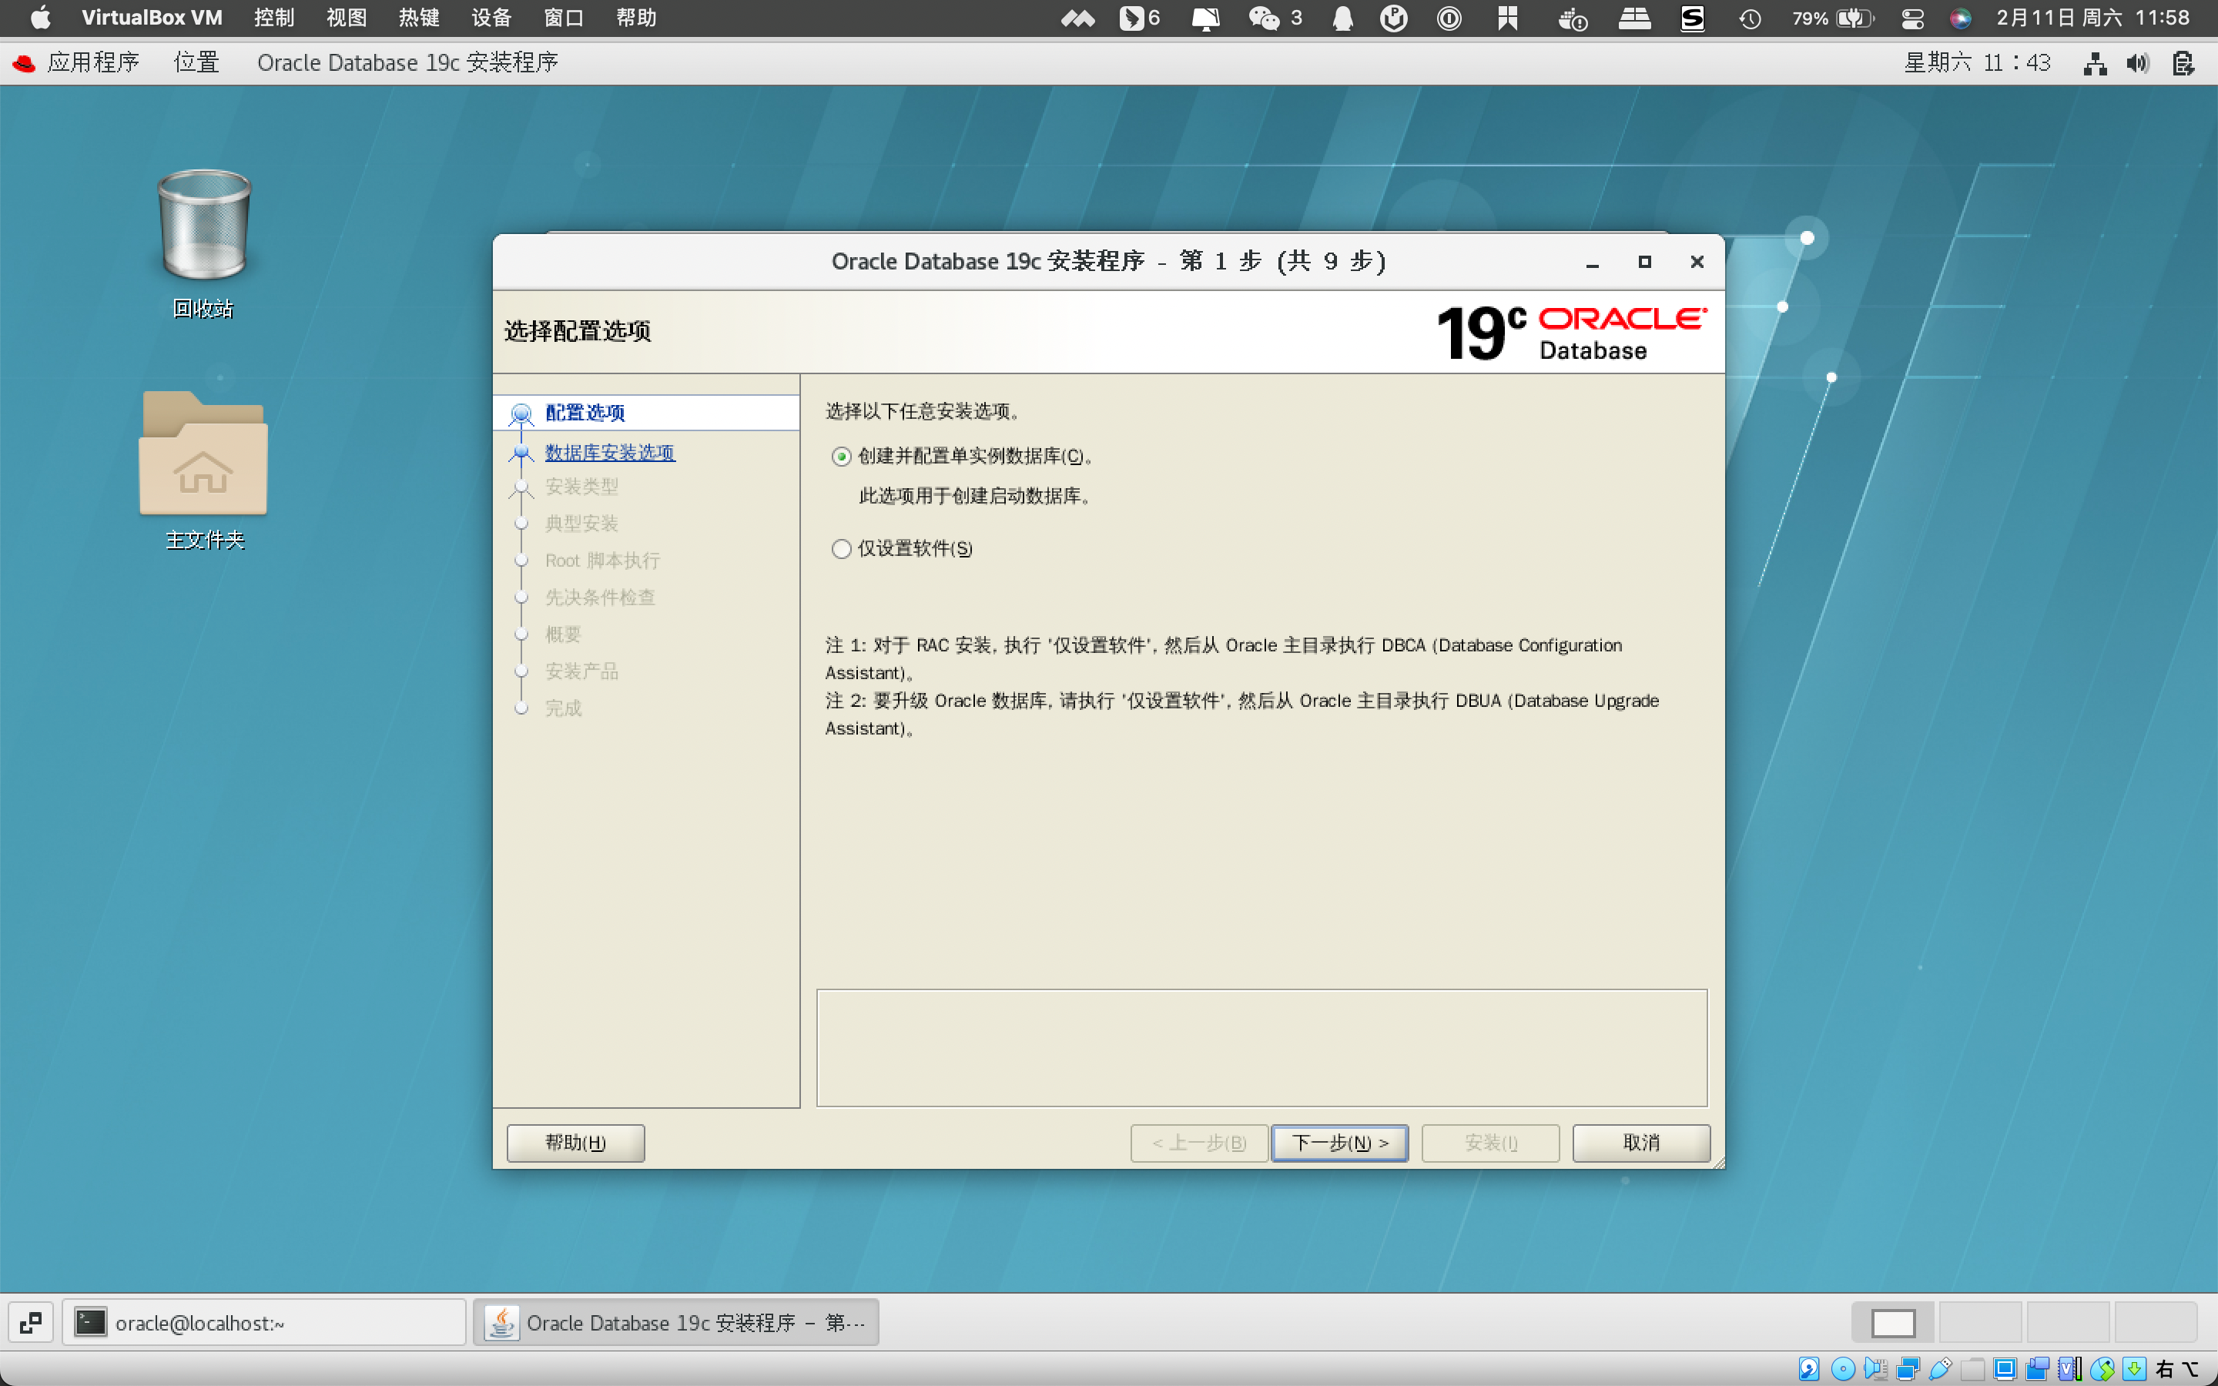Open the VirtualBox Control menu
This screenshot has height=1386, width=2218.
274,18
